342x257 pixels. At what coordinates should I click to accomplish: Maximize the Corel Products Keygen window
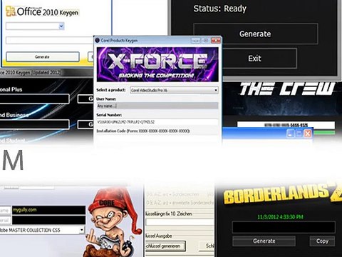(206, 41)
